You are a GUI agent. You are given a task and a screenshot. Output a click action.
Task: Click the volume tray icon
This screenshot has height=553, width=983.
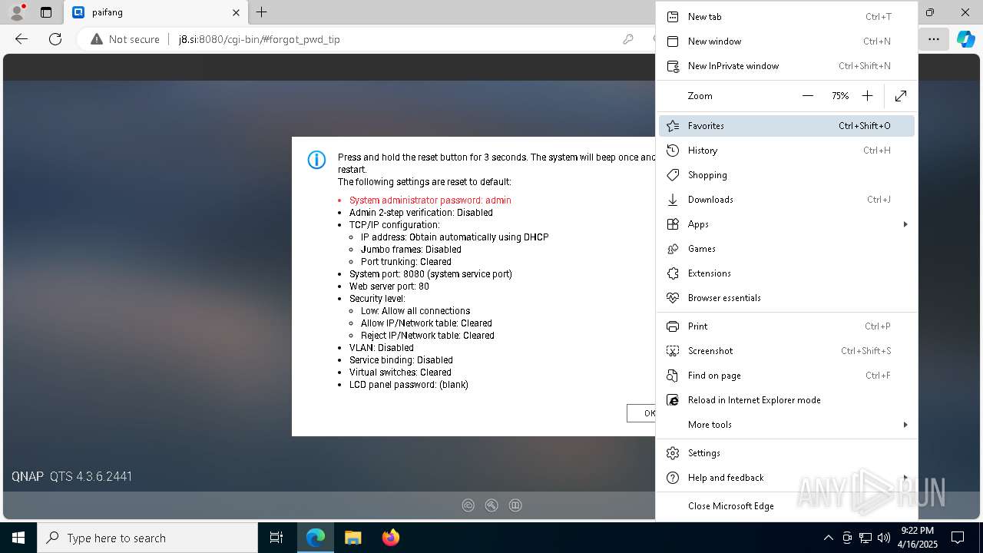click(884, 538)
